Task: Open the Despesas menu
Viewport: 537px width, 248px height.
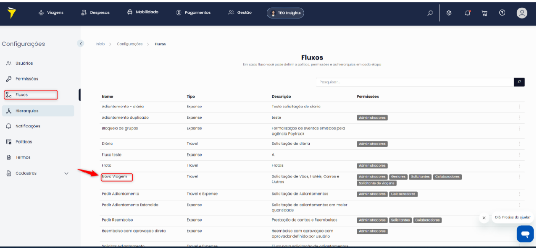Action: point(95,13)
